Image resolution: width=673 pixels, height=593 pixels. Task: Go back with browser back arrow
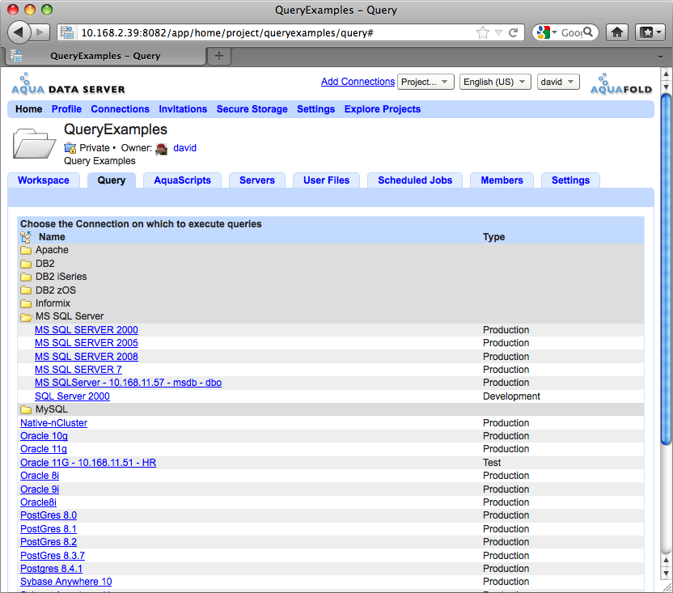coord(19,32)
